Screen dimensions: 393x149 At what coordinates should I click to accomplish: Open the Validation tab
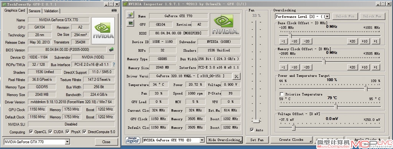click(51, 11)
